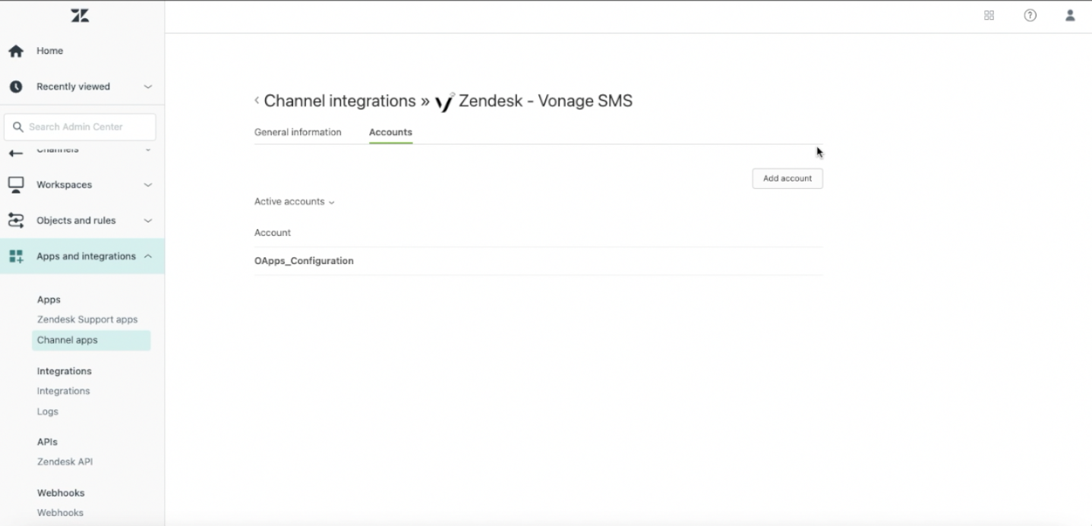Go back via Channel integrations arrow

tap(257, 100)
